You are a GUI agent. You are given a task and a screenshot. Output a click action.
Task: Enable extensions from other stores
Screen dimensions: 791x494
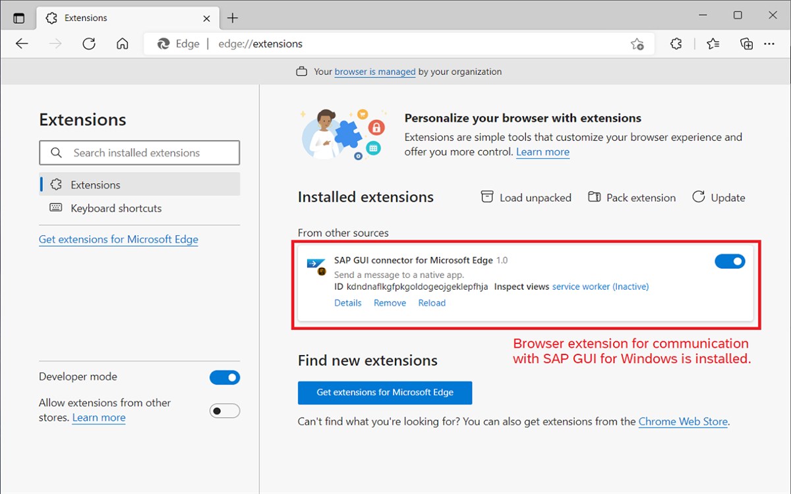(x=224, y=410)
